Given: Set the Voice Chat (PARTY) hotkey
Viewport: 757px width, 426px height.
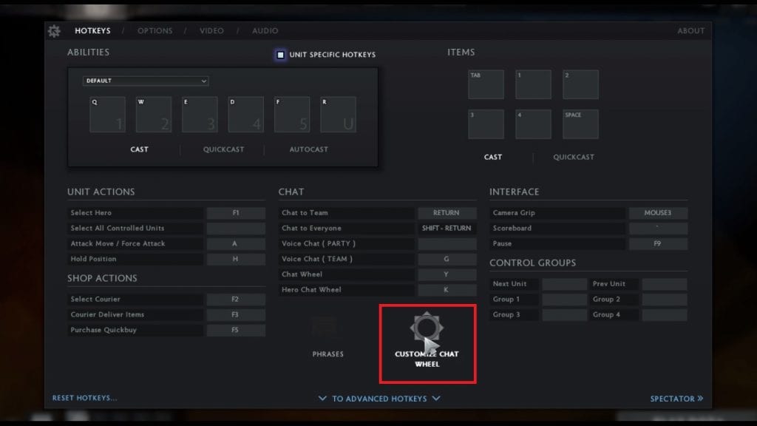Looking at the screenshot, I should [447, 244].
